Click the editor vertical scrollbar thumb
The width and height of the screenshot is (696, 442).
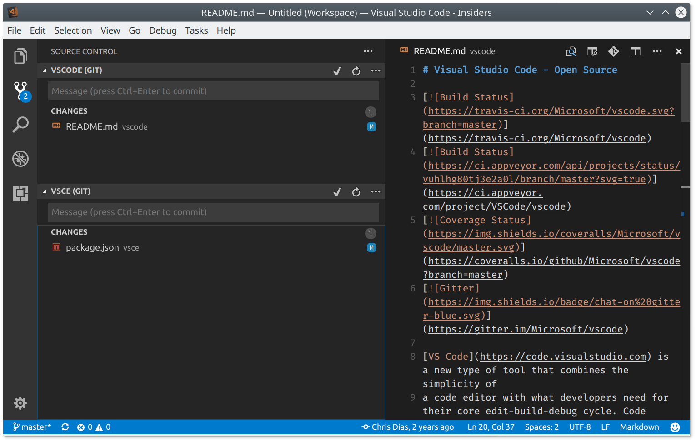click(x=686, y=93)
